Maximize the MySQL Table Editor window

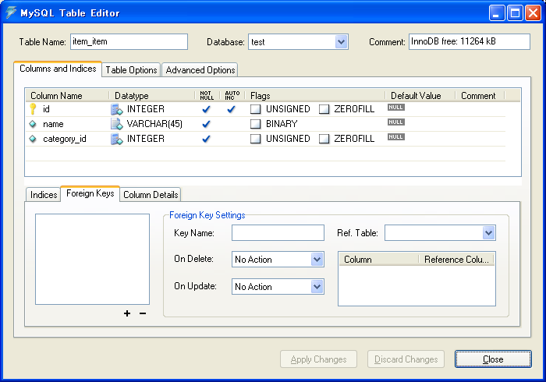pyautogui.click(x=515, y=13)
